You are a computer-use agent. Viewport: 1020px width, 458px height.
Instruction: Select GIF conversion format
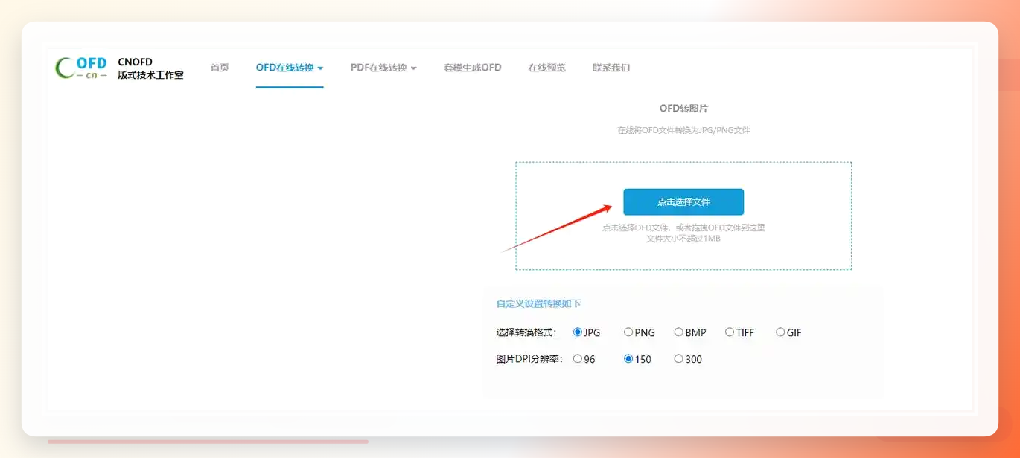coord(780,332)
